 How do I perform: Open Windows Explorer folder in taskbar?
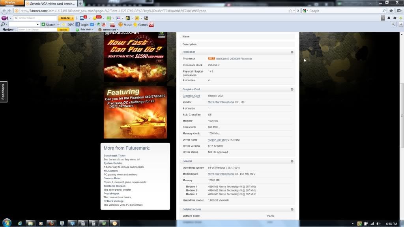click(x=30, y=223)
